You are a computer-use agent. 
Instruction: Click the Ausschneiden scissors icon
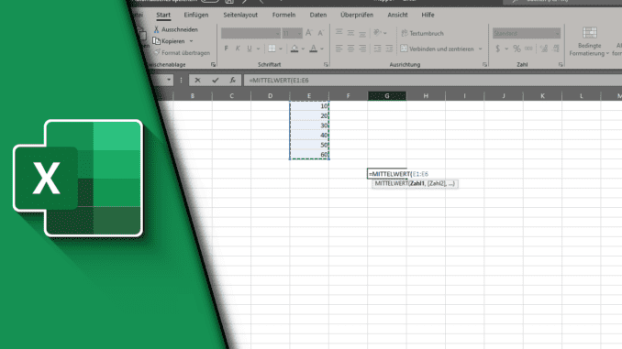(x=156, y=29)
